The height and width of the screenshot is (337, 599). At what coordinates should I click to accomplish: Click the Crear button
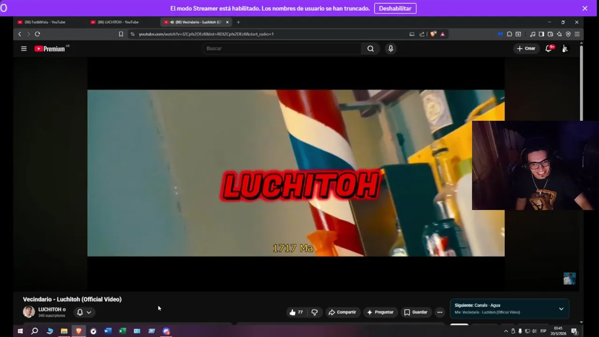[526, 49]
